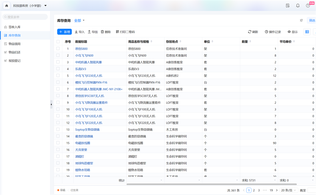The width and height of the screenshot is (316, 195).
Task: Click 导入 import toolbar item
Action: point(80,32)
